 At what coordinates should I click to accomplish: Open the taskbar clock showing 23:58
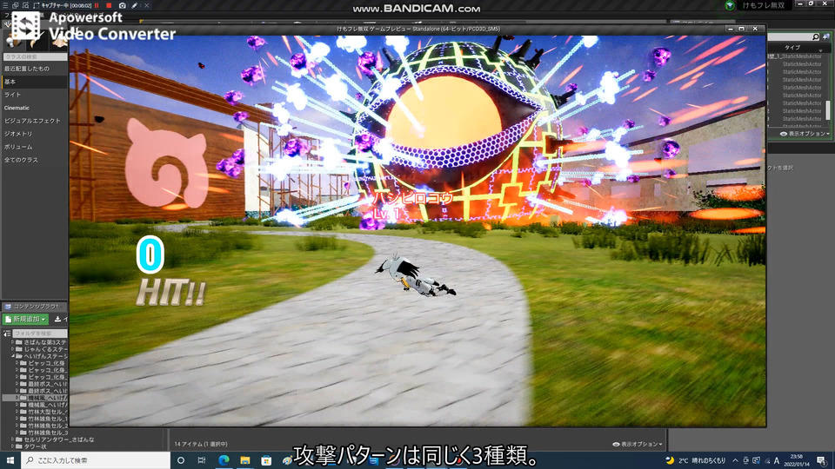click(x=797, y=460)
